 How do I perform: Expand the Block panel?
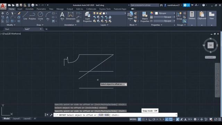pyautogui.click(x=133, y=25)
